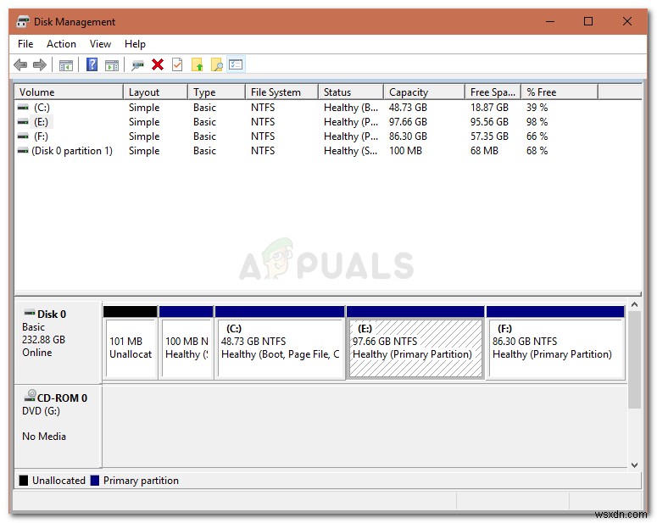Select the (F:) volume row in list
The image size is (657, 523).
point(328,136)
